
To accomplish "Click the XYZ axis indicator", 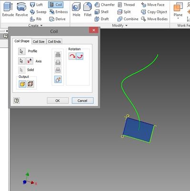I will 30,178.
